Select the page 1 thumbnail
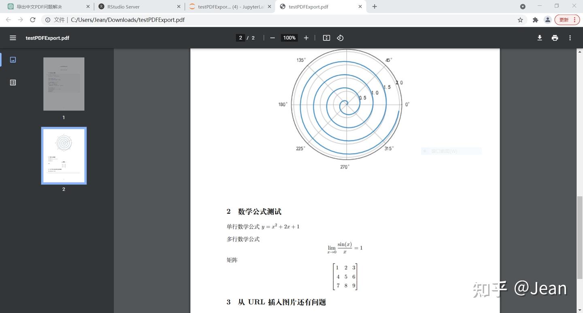Image resolution: width=583 pixels, height=313 pixels. (64, 84)
